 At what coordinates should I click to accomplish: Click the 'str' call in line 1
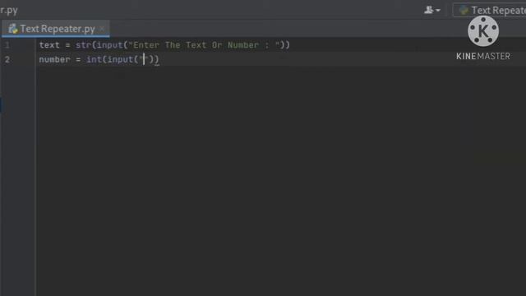[83, 45]
